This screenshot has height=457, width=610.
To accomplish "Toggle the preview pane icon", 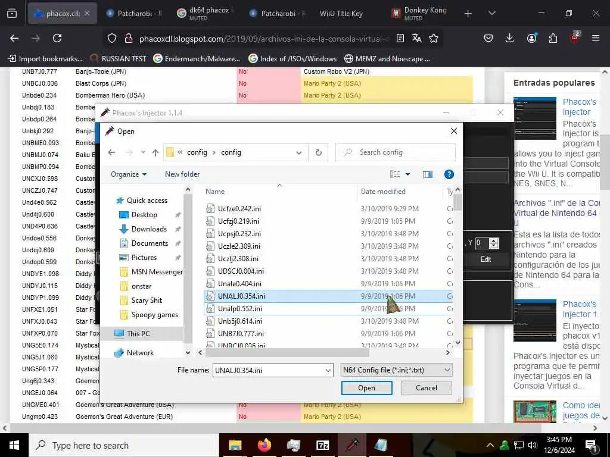I will coord(428,174).
